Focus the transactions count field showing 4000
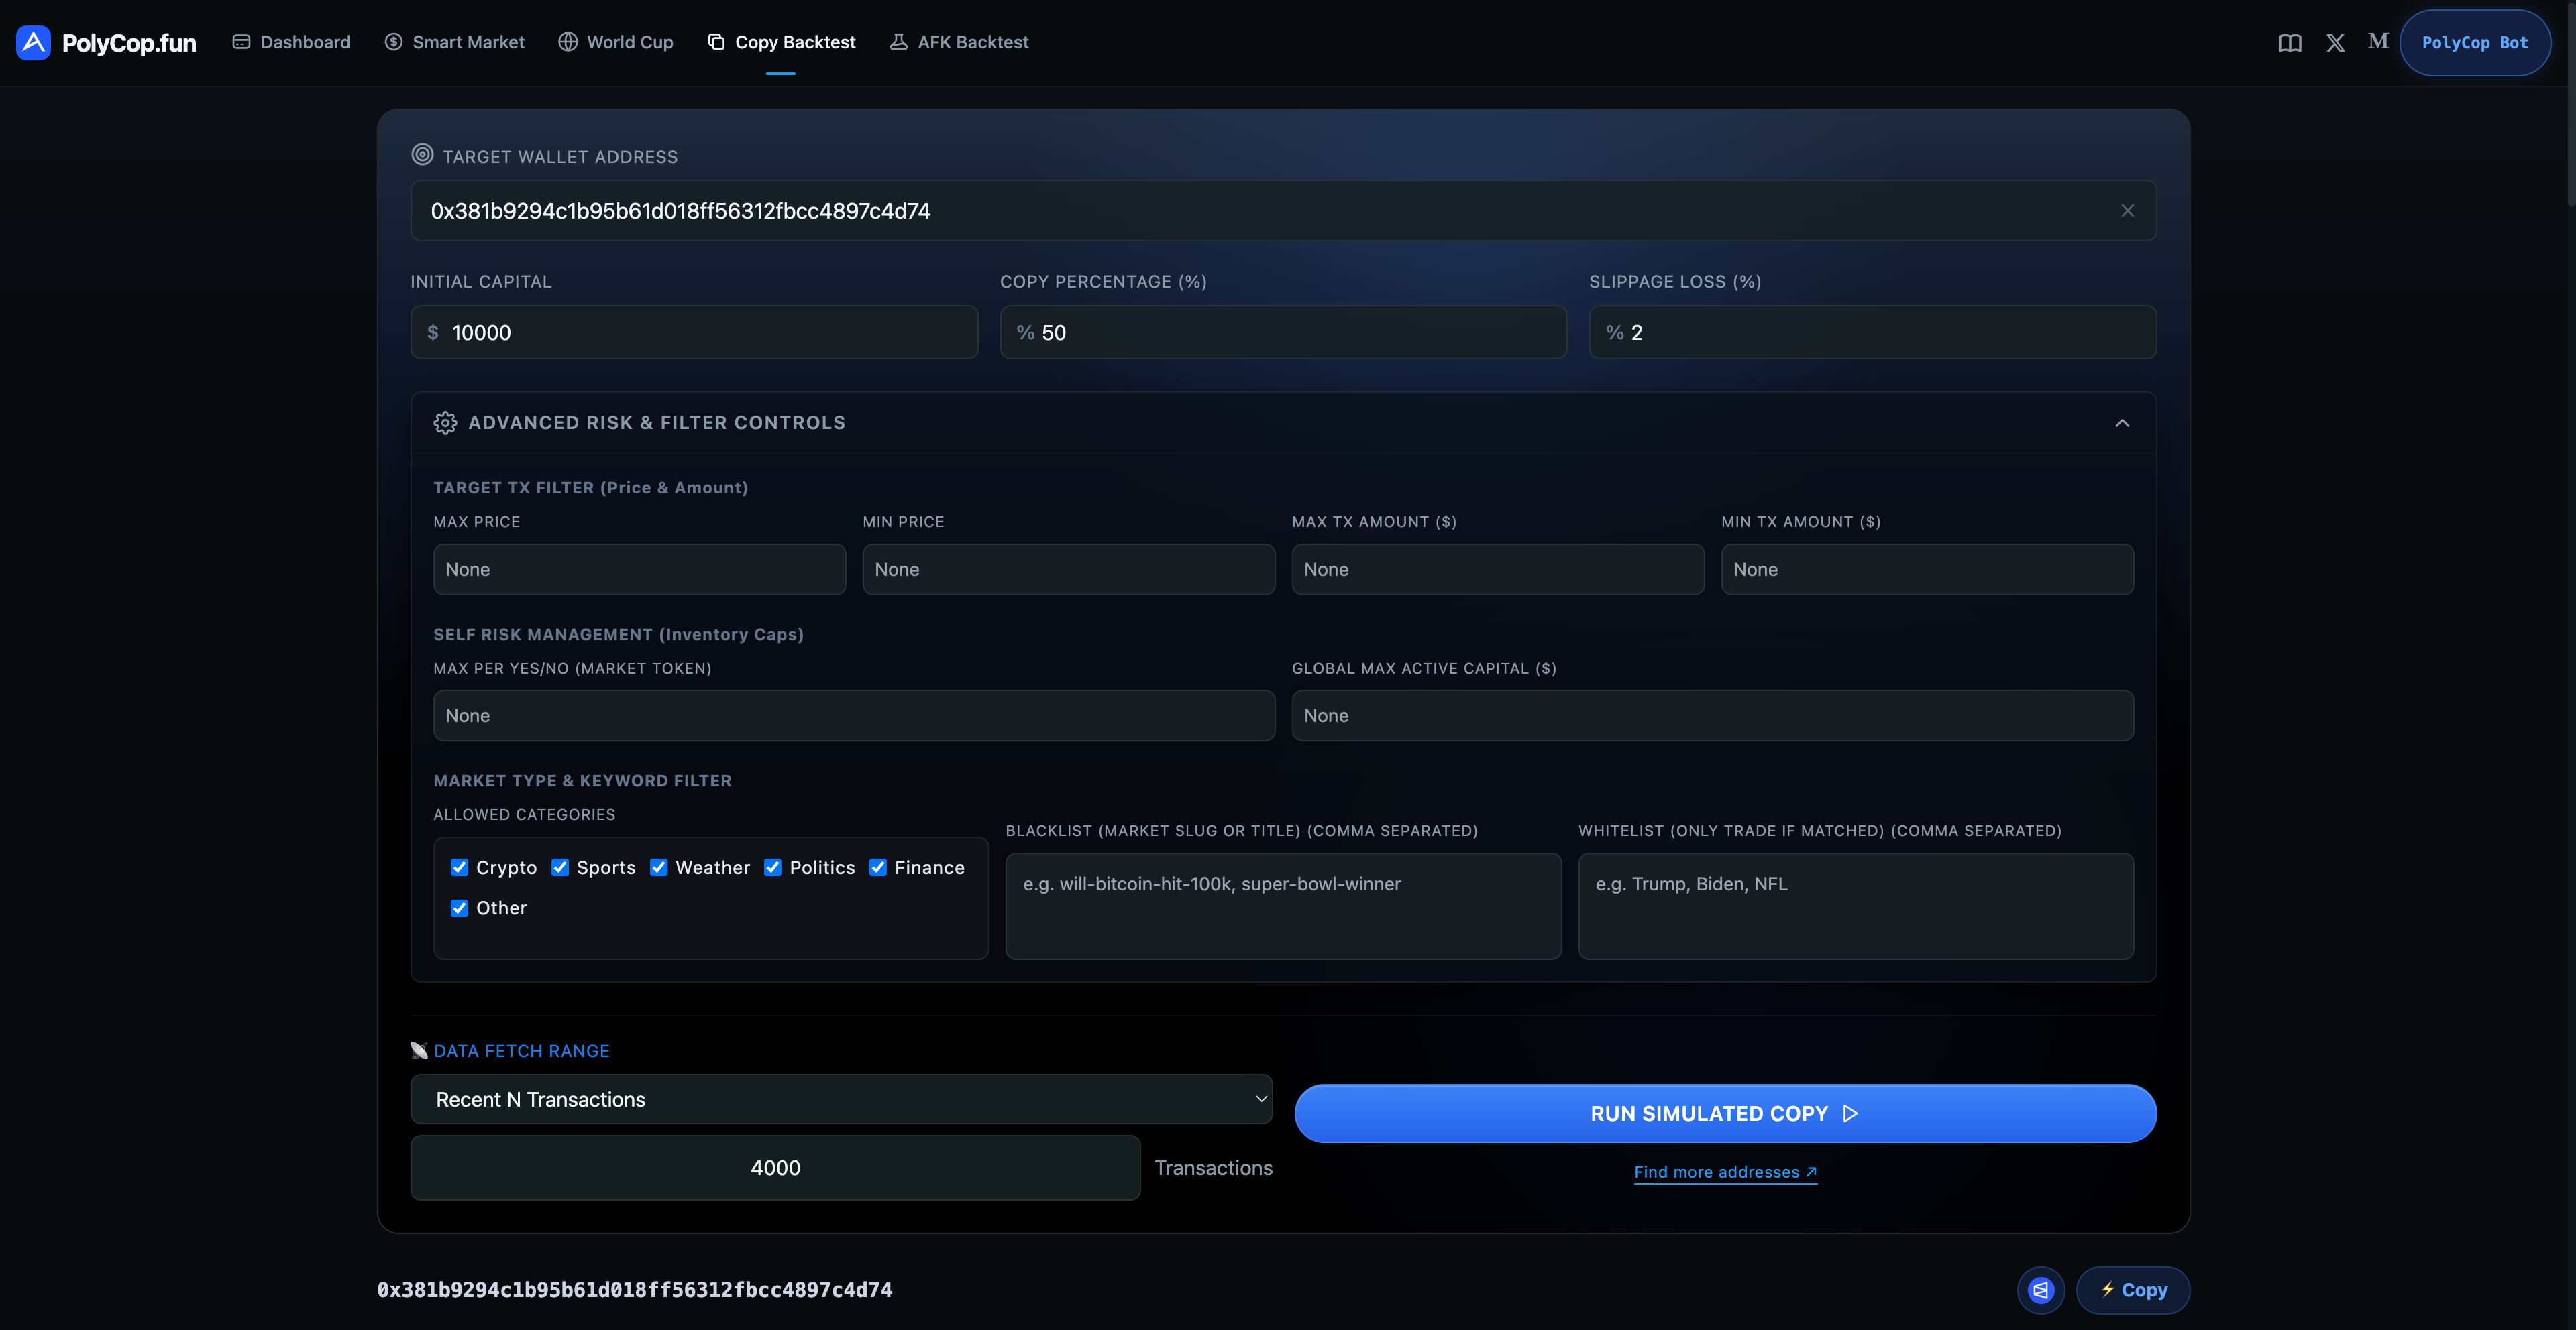This screenshot has height=1330, width=2576. [775, 1168]
